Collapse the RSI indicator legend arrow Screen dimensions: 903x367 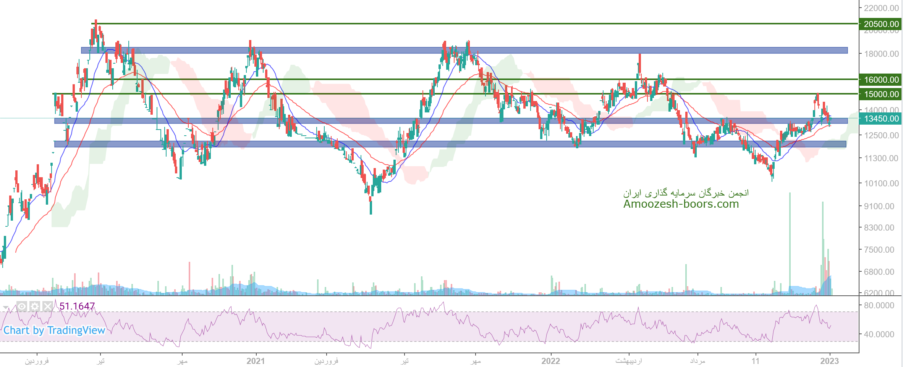(x=6, y=307)
